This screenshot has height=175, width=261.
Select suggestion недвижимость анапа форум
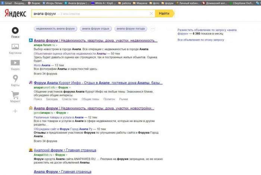click(56, 29)
